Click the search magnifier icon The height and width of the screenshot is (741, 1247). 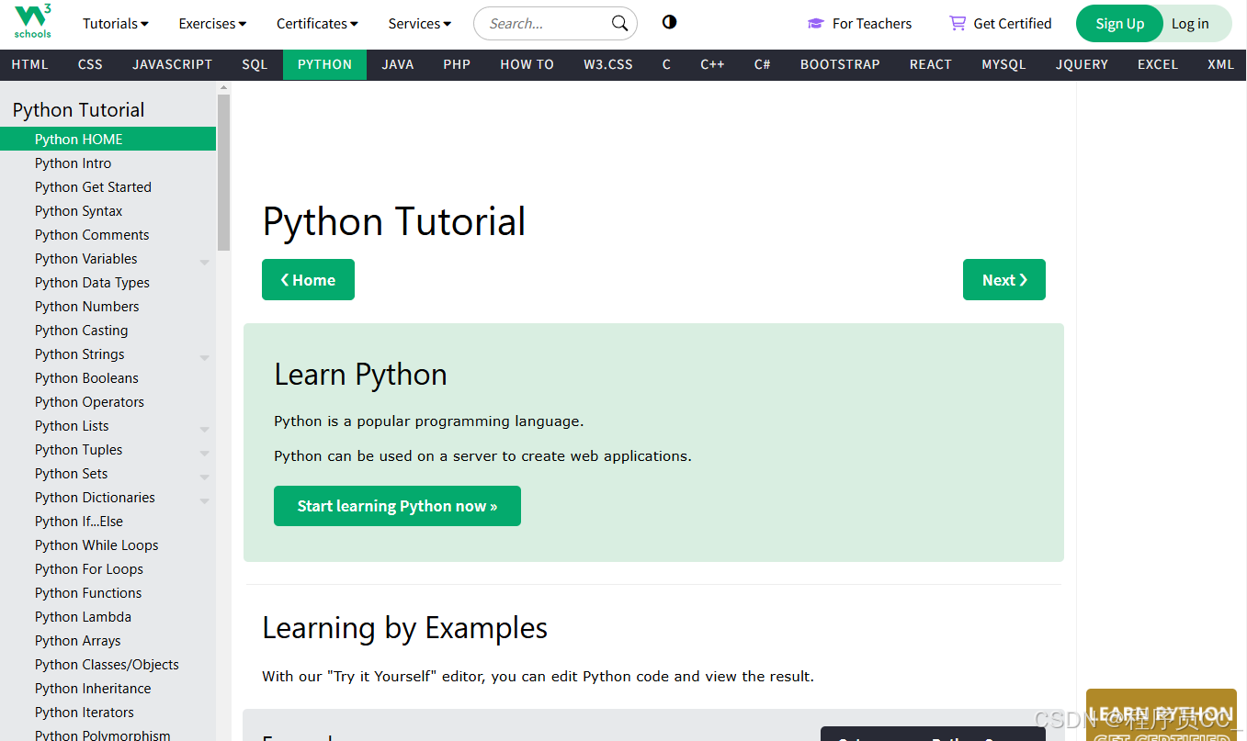[x=620, y=23]
